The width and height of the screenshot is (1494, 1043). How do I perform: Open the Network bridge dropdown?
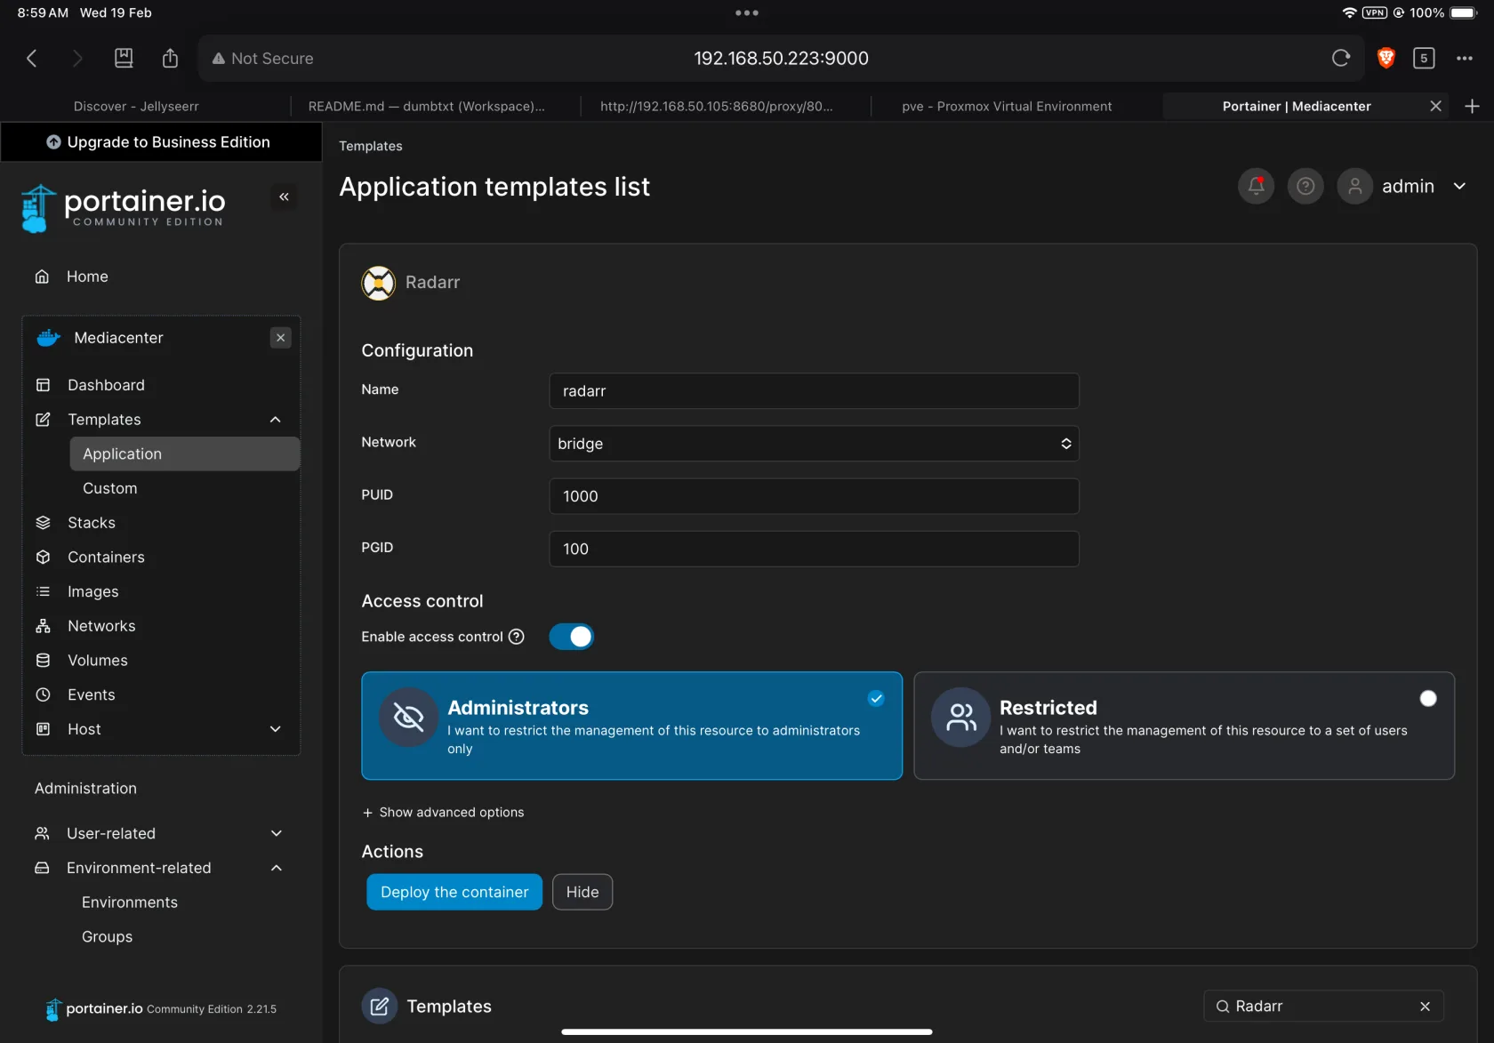[814, 444]
